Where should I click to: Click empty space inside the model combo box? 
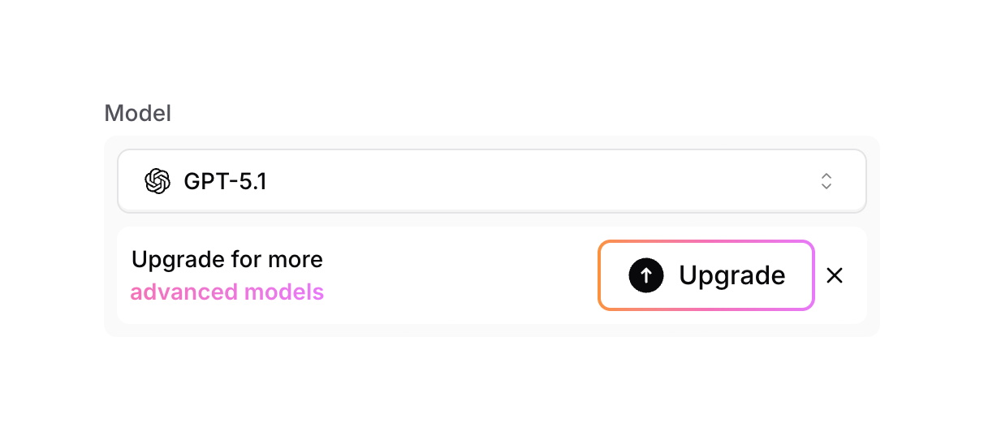pos(528,181)
